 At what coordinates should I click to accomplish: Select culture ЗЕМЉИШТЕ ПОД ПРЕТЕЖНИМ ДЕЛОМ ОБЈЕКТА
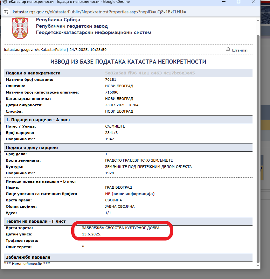148,167
